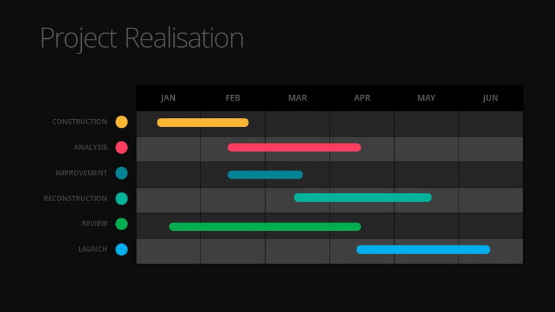Click the blue Launch timeline bar
Image resolution: width=555 pixels, height=312 pixels.
point(423,250)
